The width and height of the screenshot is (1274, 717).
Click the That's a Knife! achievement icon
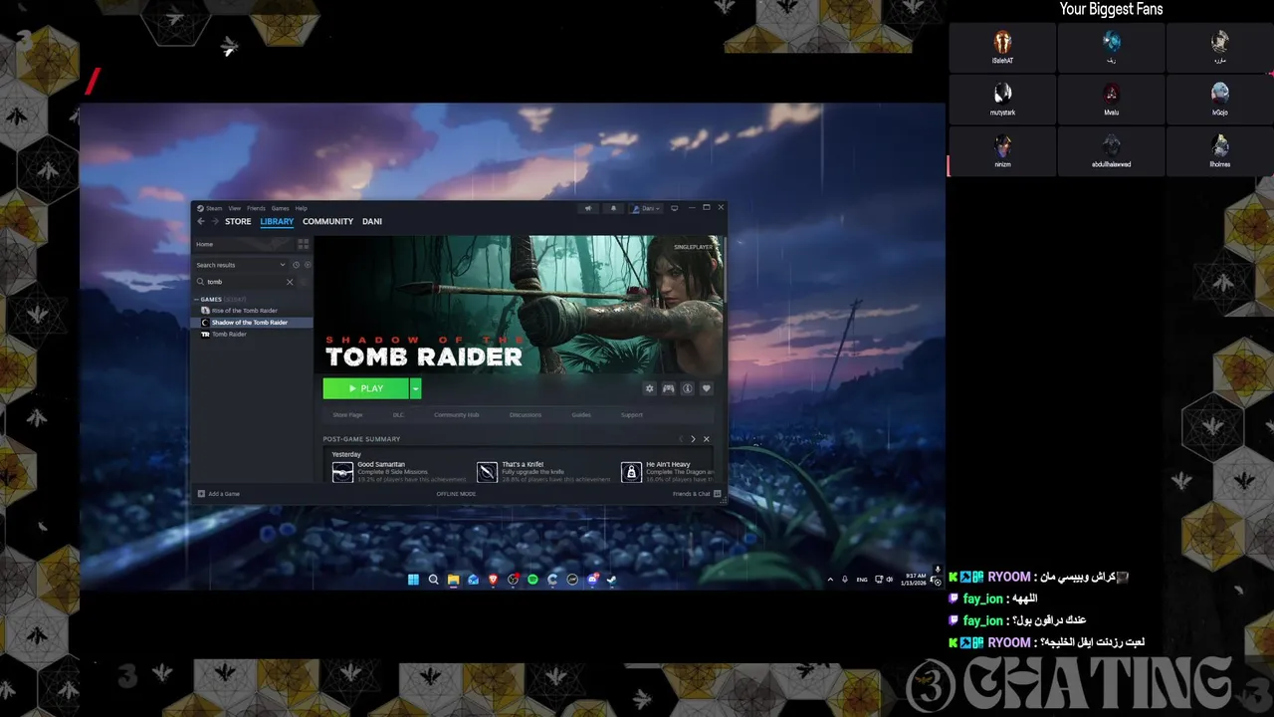(x=487, y=472)
